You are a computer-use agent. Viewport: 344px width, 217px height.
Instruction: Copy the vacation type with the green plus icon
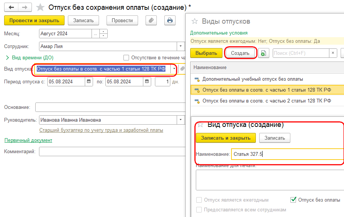coord(263,53)
